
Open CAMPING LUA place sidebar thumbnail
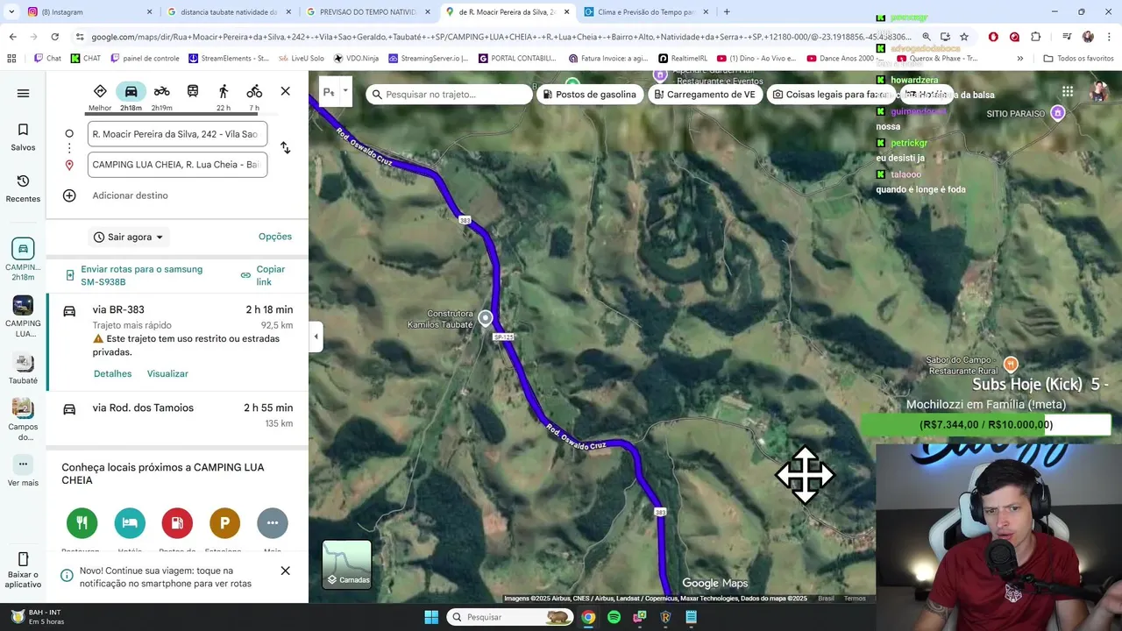[23, 316]
